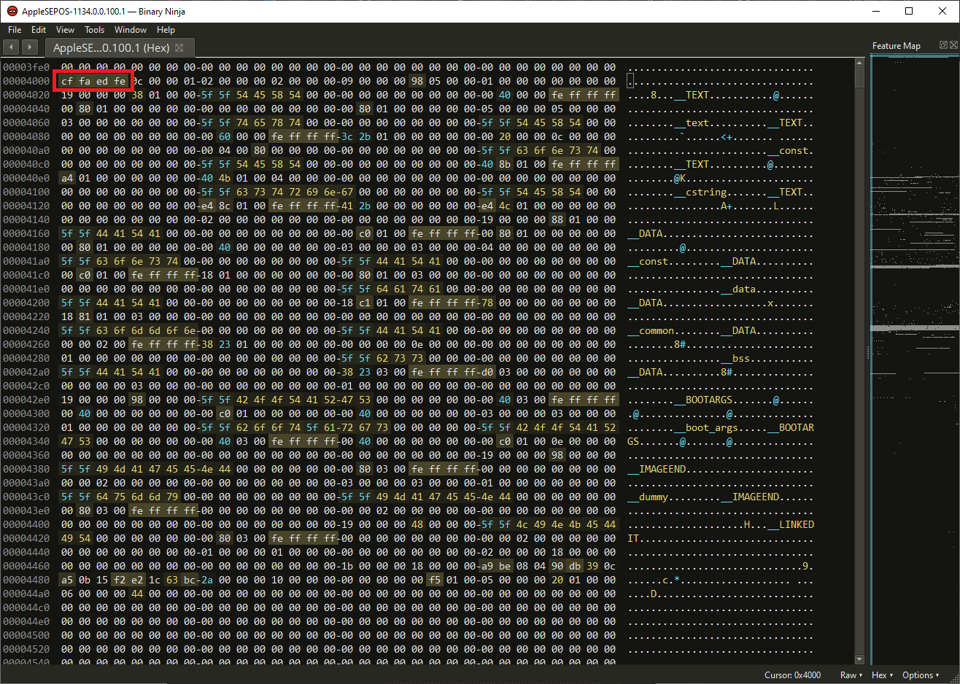Open the Raw view type dropdown
Image resolution: width=960 pixels, height=684 pixels.
click(x=851, y=675)
